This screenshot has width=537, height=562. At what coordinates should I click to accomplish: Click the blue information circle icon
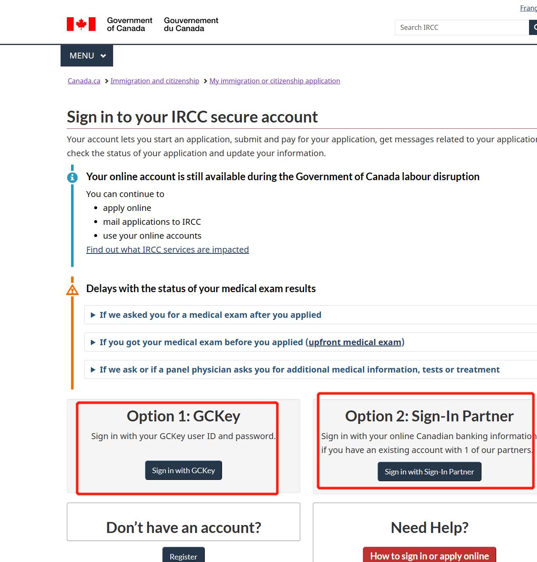pyautogui.click(x=72, y=177)
